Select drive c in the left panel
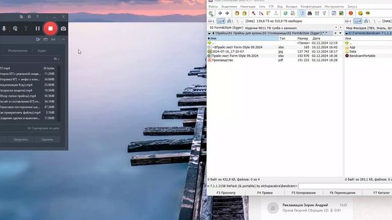This screenshot has width=392, height=220. coord(211,21)
